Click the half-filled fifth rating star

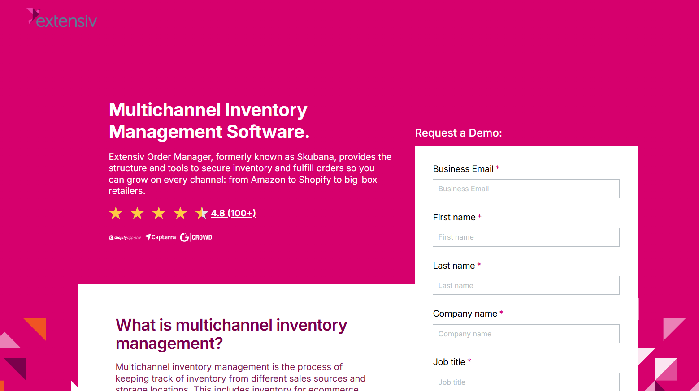coord(202,213)
